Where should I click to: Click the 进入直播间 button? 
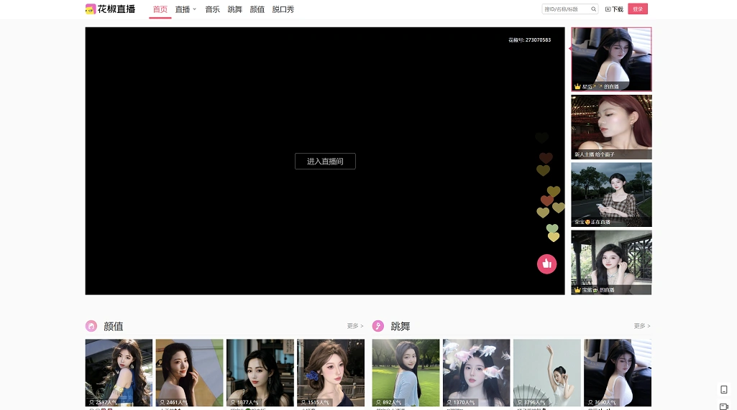[325, 162]
